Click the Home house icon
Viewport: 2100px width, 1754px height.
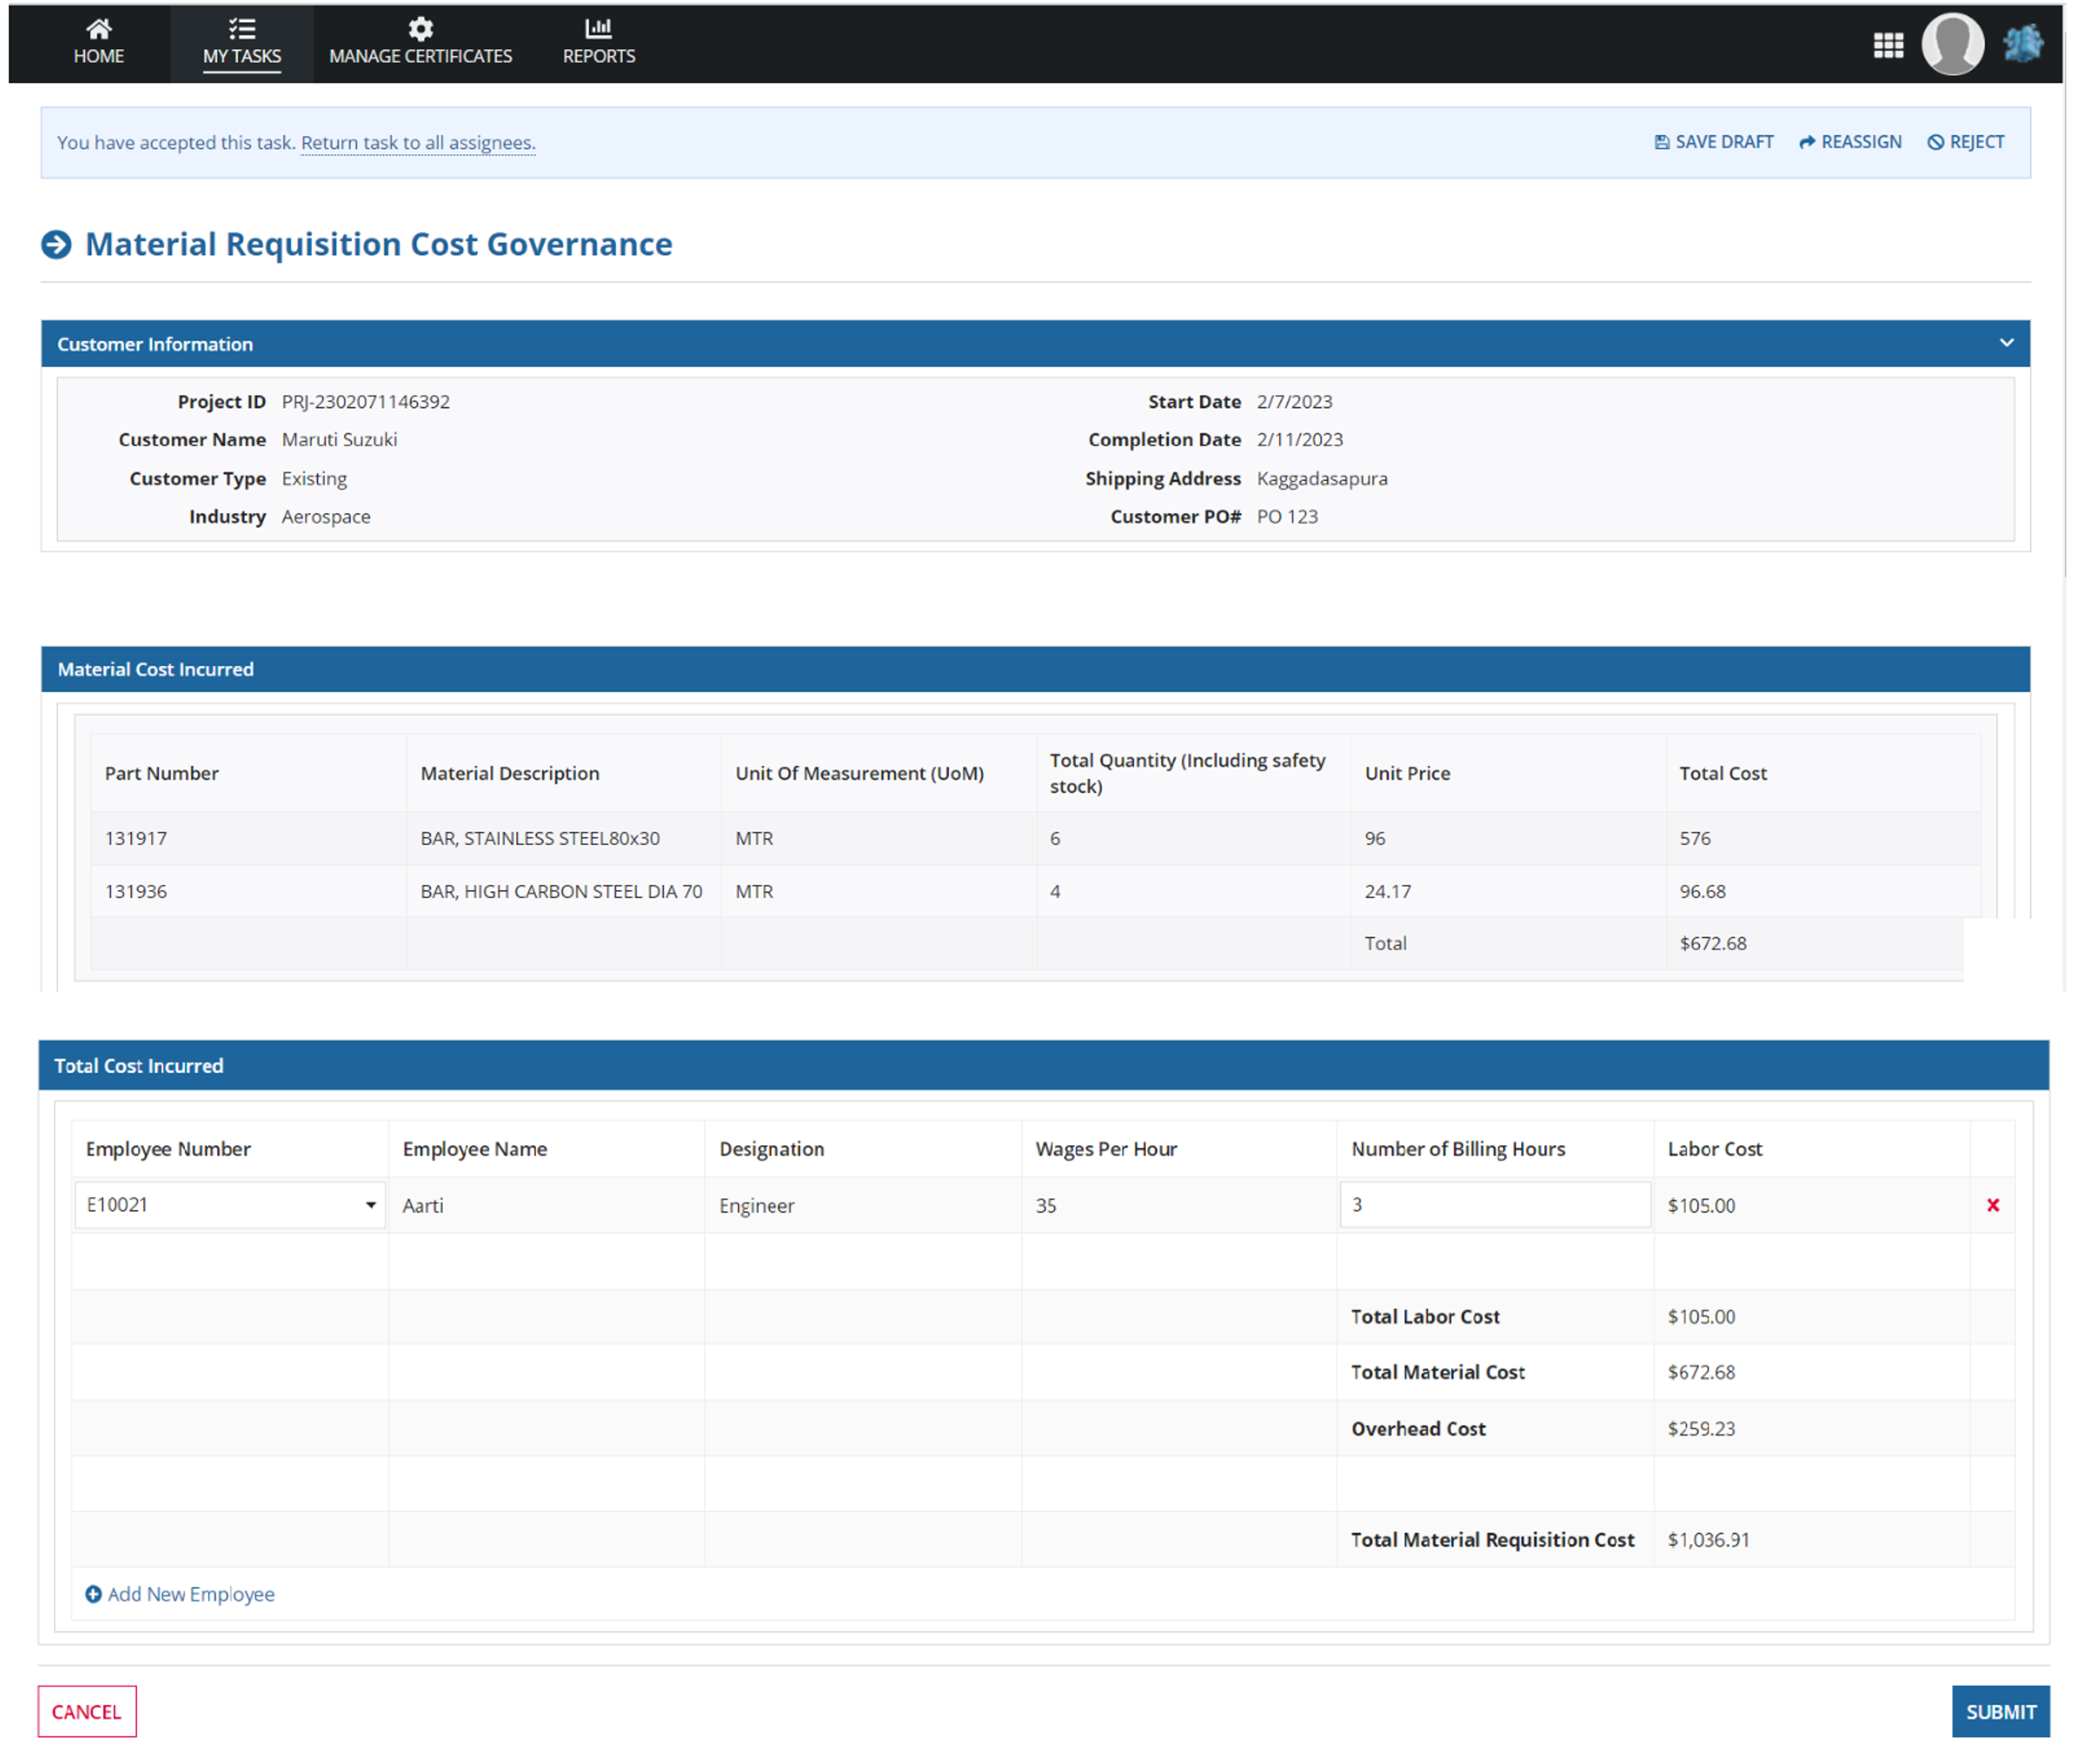99,28
